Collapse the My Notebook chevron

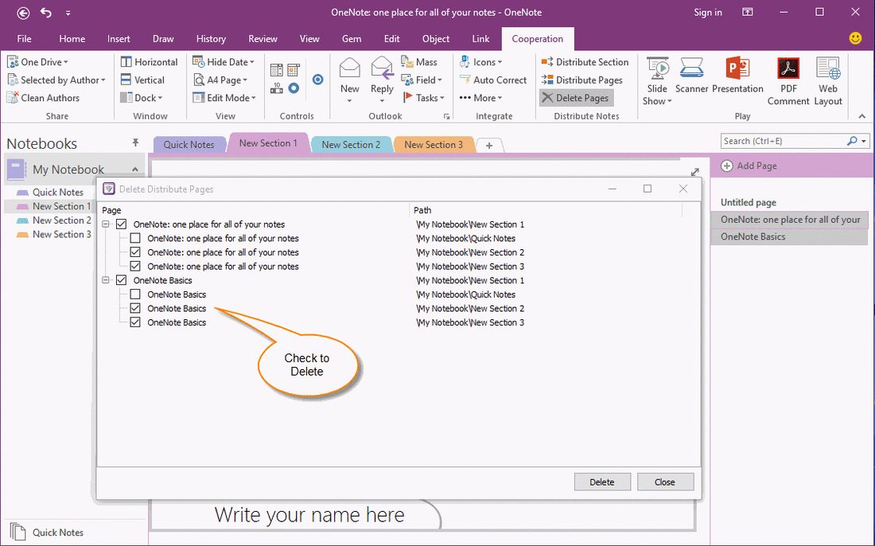(x=135, y=170)
